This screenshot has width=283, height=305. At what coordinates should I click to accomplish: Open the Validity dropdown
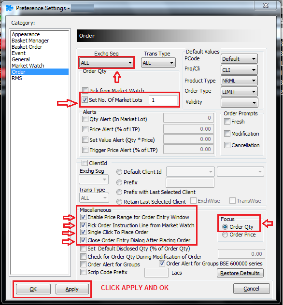pos(240,102)
